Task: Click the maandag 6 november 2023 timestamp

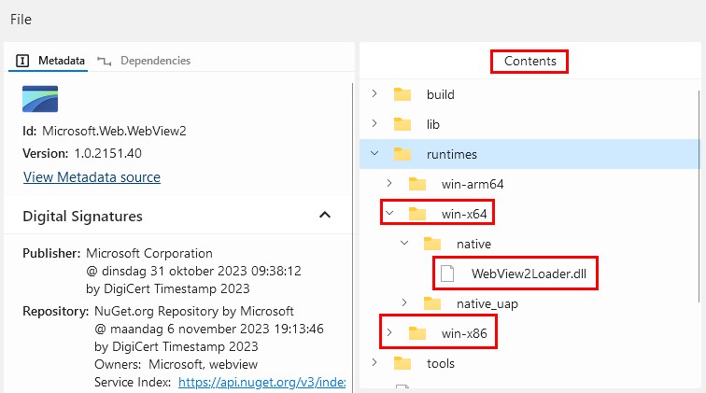Action: click(x=209, y=329)
